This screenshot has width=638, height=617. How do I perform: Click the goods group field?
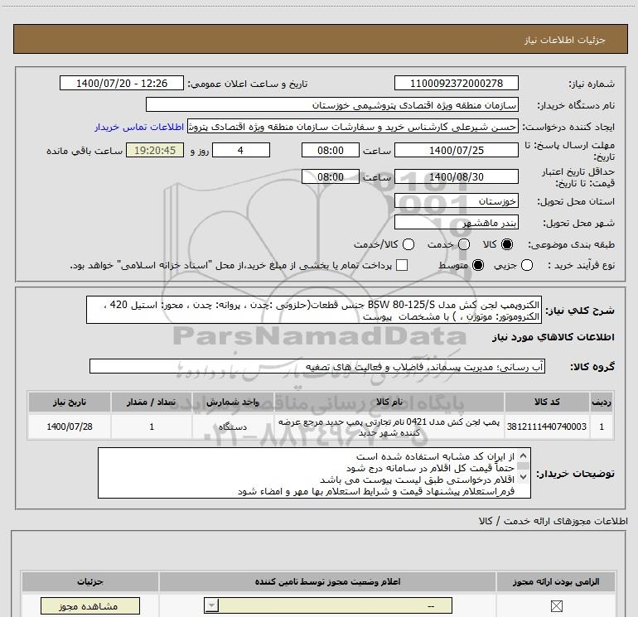click(317, 366)
